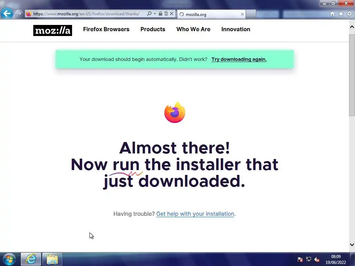This screenshot has height=266, width=355.
Task: Click the network status tray icon
Action: tap(308, 259)
